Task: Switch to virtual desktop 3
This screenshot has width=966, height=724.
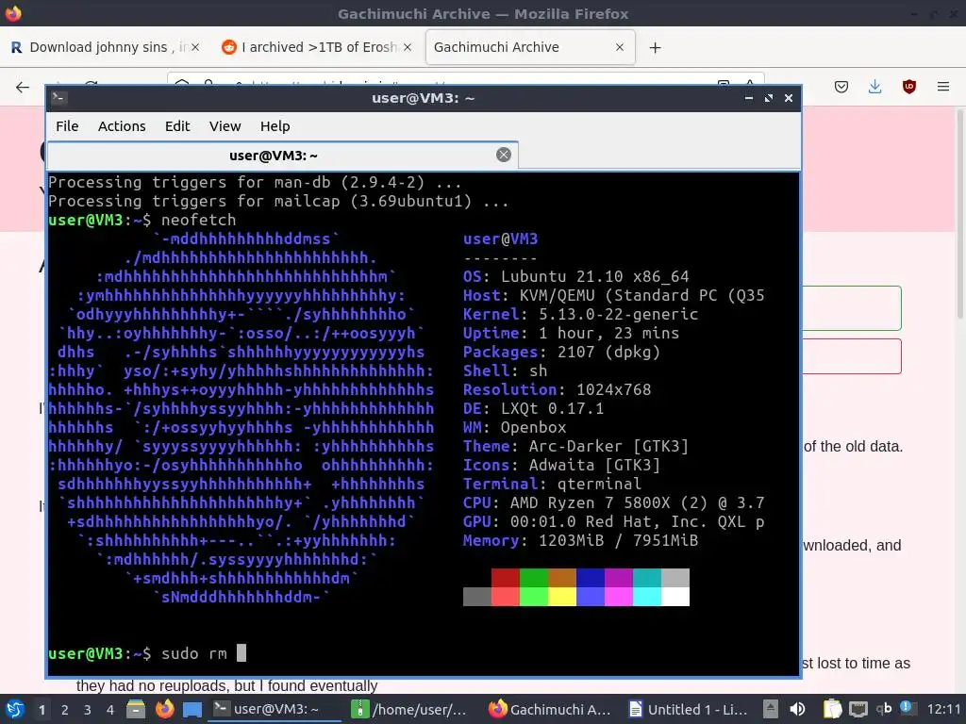Action: tap(88, 710)
